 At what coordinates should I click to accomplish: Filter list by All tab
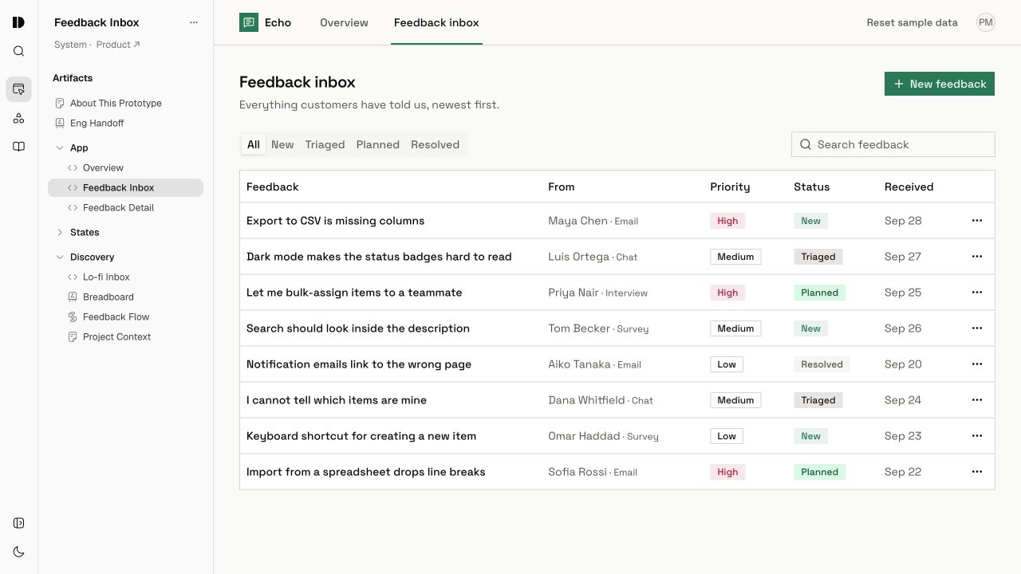254,144
